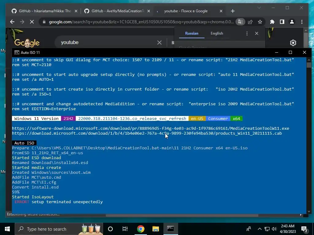The width and height of the screenshot is (314, 235).
Task: Open the Windows Start menu
Action: pyautogui.click(x=7, y=229)
